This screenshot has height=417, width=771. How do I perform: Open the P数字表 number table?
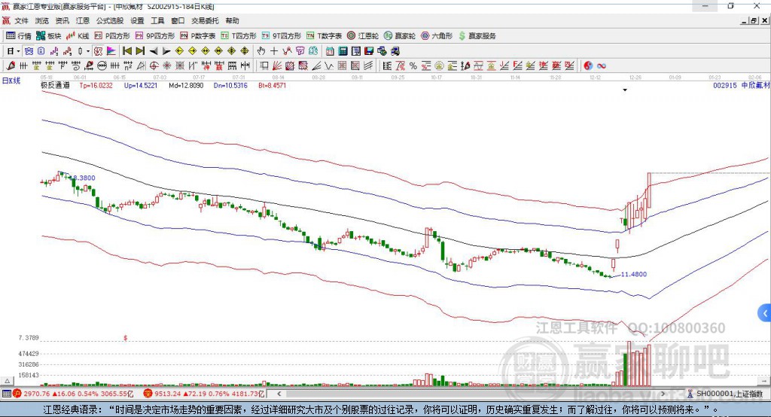[x=198, y=36]
